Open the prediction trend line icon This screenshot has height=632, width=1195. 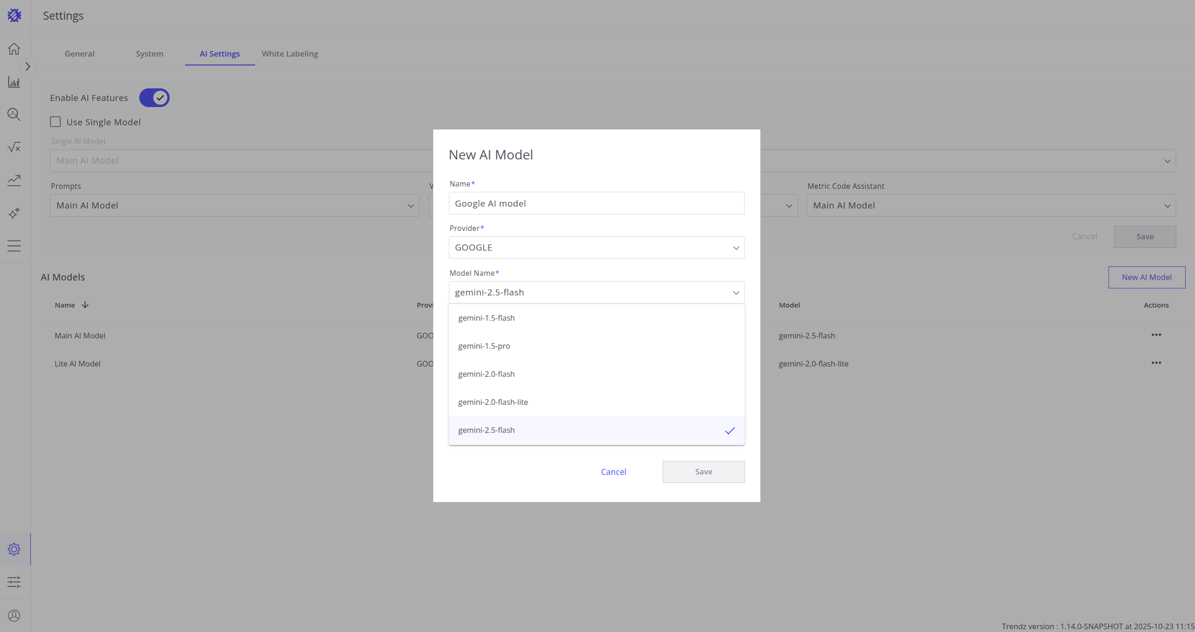[14, 180]
